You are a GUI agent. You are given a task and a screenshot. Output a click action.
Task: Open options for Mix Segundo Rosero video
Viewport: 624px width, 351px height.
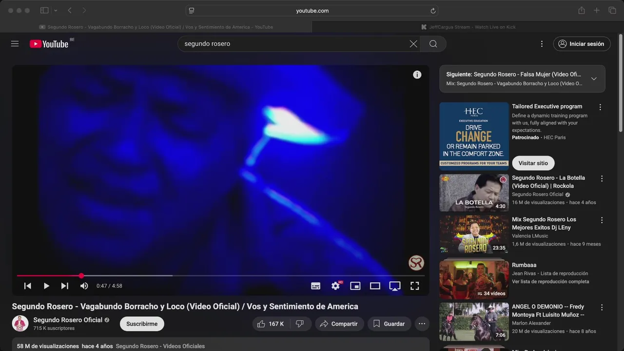(602, 220)
